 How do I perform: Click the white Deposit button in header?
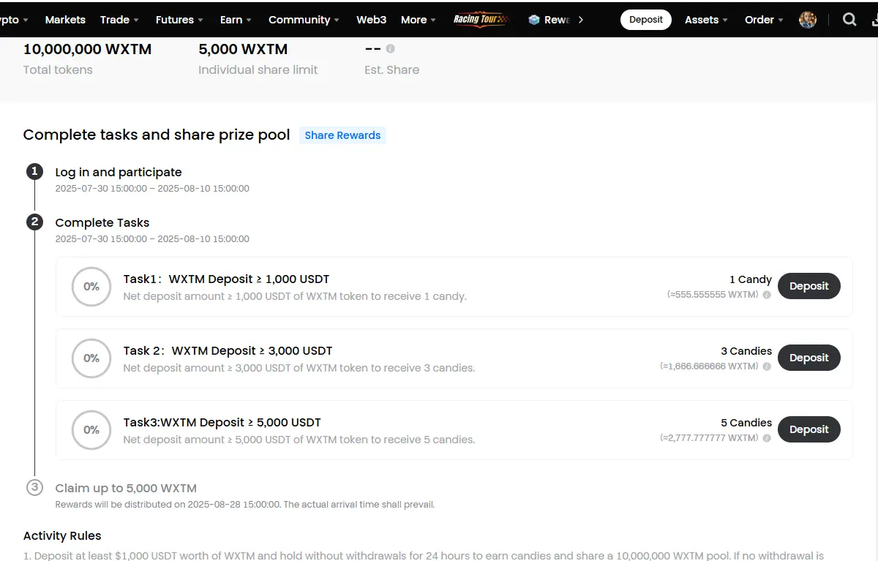(x=646, y=20)
